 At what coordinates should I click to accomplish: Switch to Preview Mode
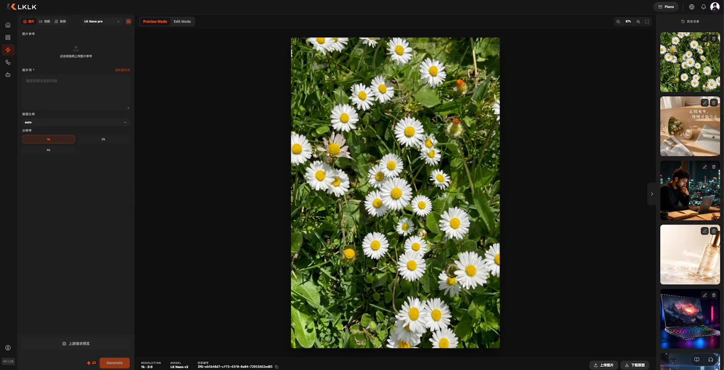(x=155, y=22)
